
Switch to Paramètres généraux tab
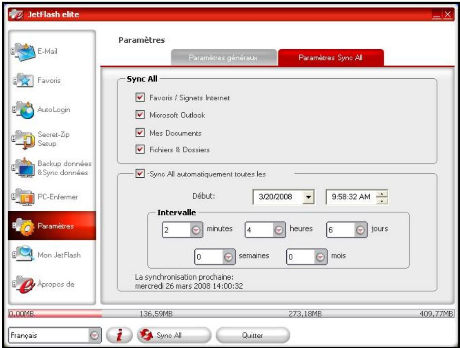point(223,58)
